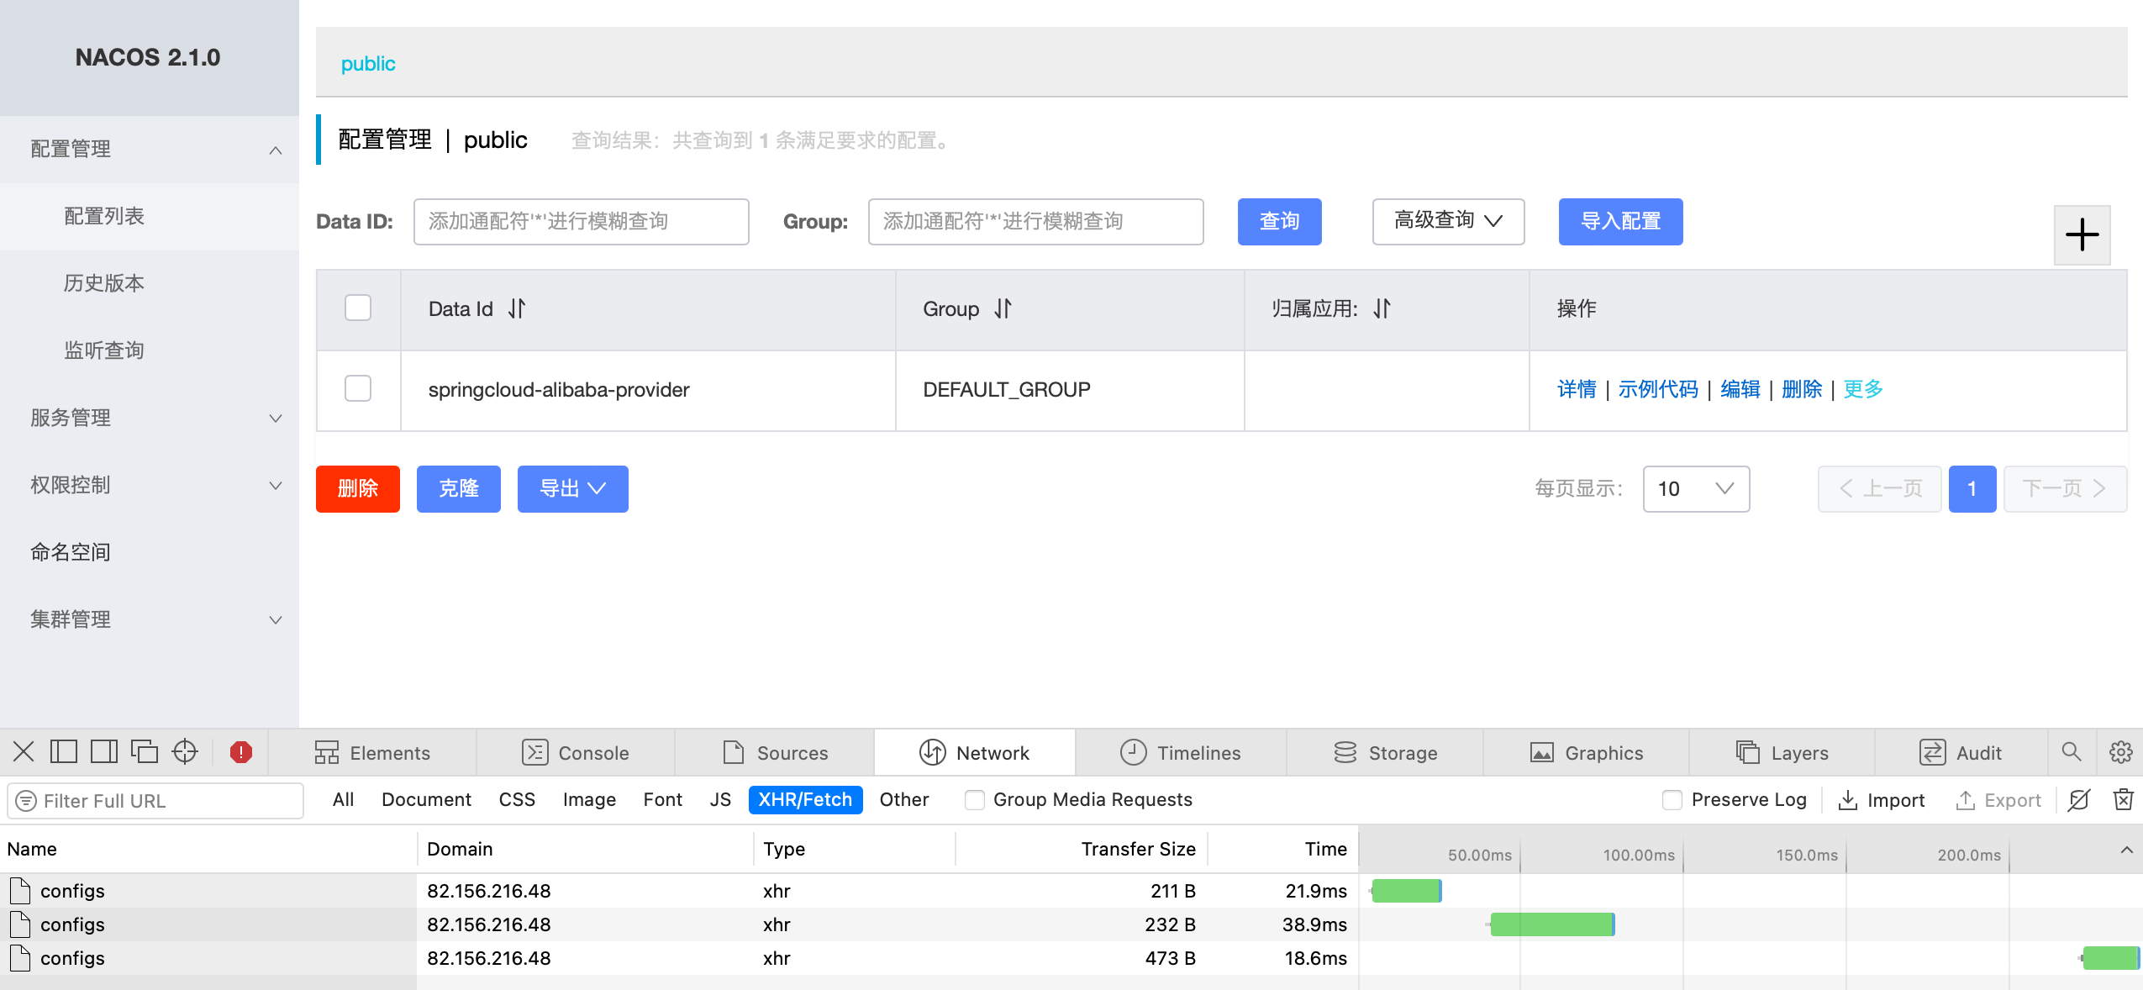Switch to the Sources tab
Image resolution: width=2143 pixels, height=990 pixels.
coord(775,752)
